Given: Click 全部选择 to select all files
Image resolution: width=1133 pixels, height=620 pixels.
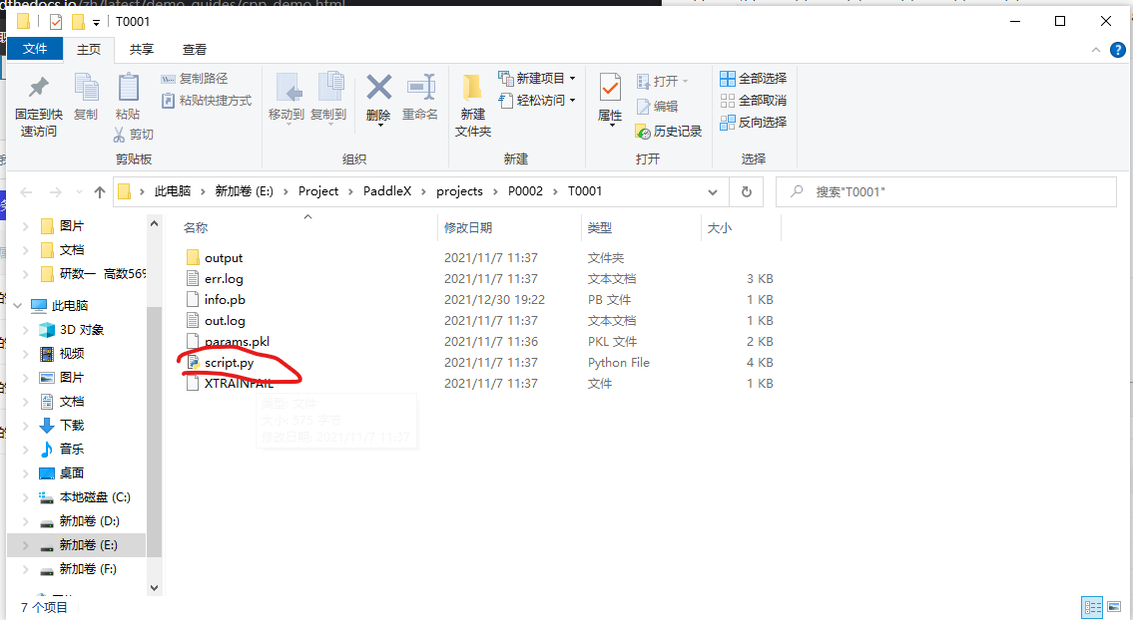Looking at the screenshot, I should [754, 78].
